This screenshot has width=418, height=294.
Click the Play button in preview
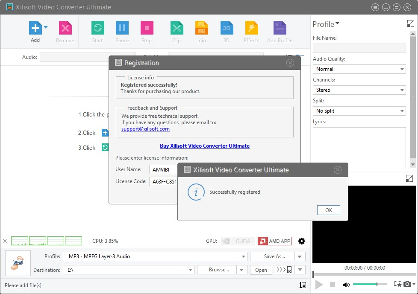click(x=319, y=285)
